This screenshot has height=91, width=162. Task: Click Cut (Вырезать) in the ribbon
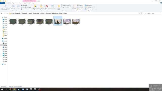[24, 5]
